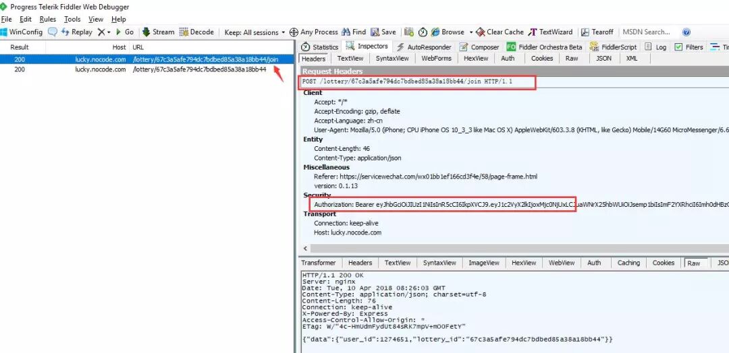The height and width of the screenshot is (353, 729).
Task: Select the request Cookies tab
Action: [542, 59]
